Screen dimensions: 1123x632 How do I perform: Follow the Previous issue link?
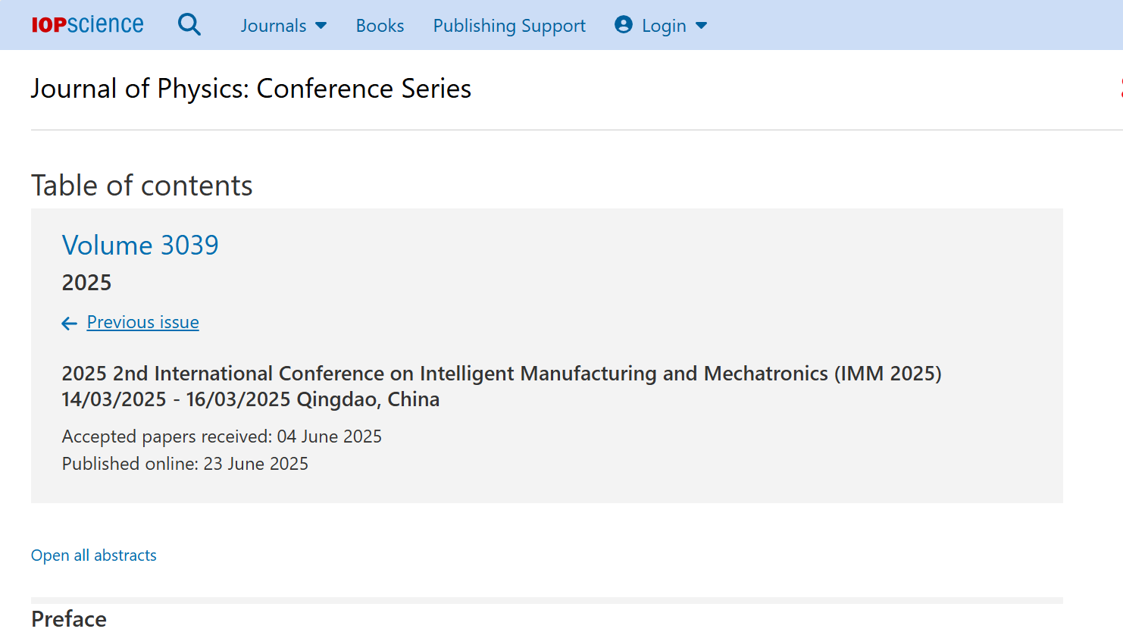pyautogui.click(x=142, y=322)
